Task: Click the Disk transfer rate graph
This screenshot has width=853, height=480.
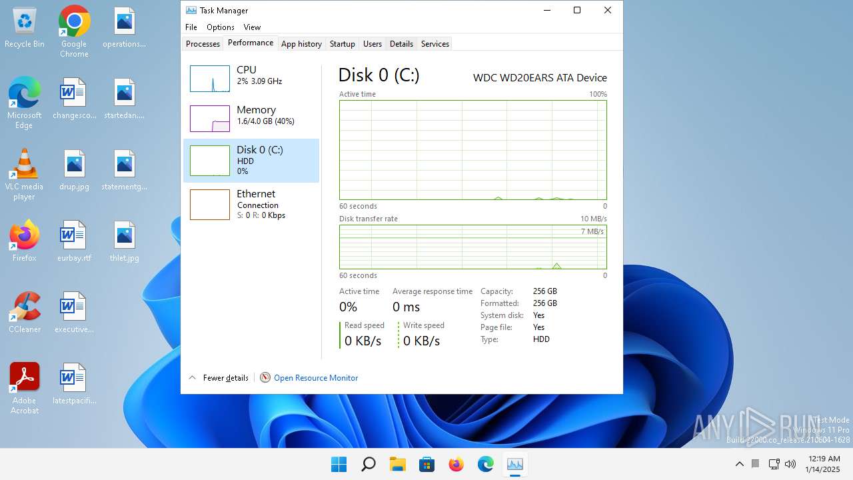Action: pos(473,247)
